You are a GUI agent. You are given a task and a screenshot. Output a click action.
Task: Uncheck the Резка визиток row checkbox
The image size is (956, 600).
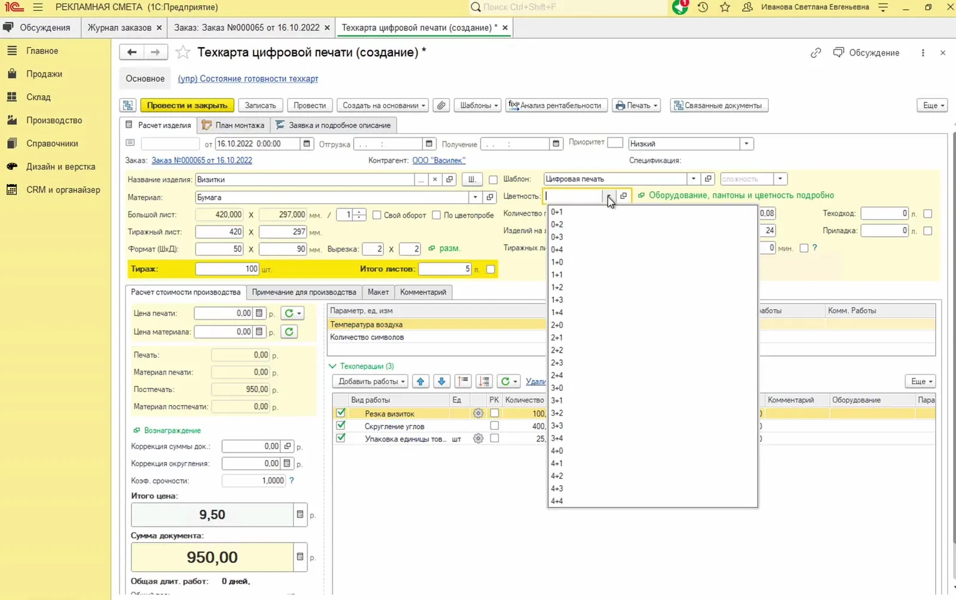(x=341, y=413)
